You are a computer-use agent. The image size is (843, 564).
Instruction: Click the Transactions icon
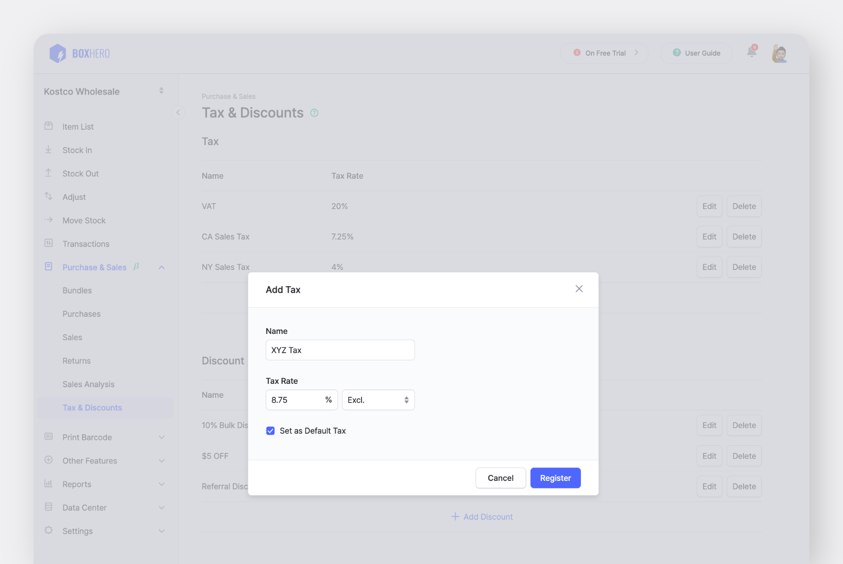(x=48, y=243)
